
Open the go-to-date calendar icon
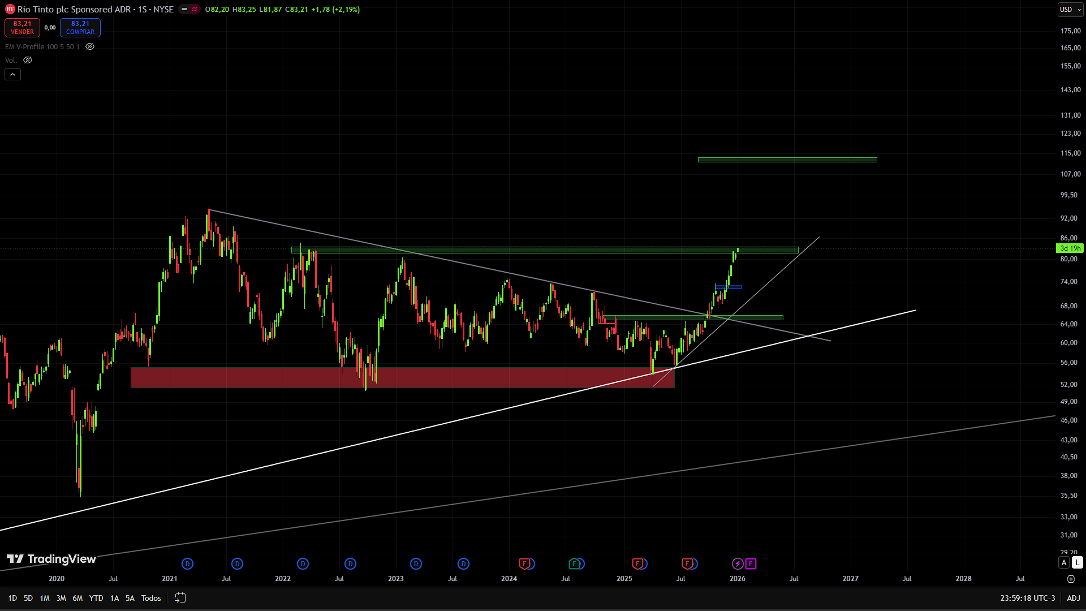[x=180, y=598]
